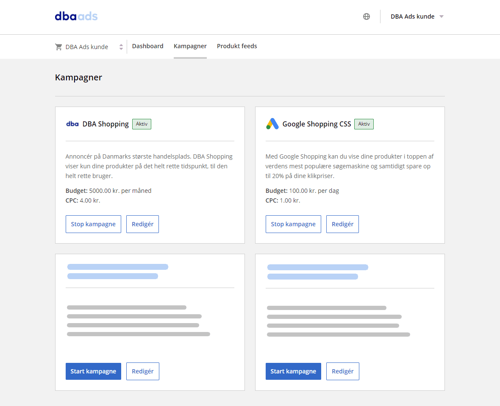Click Budget 5000.00 kr. per måned text
This screenshot has width=500, height=406.
click(x=108, y=191)
